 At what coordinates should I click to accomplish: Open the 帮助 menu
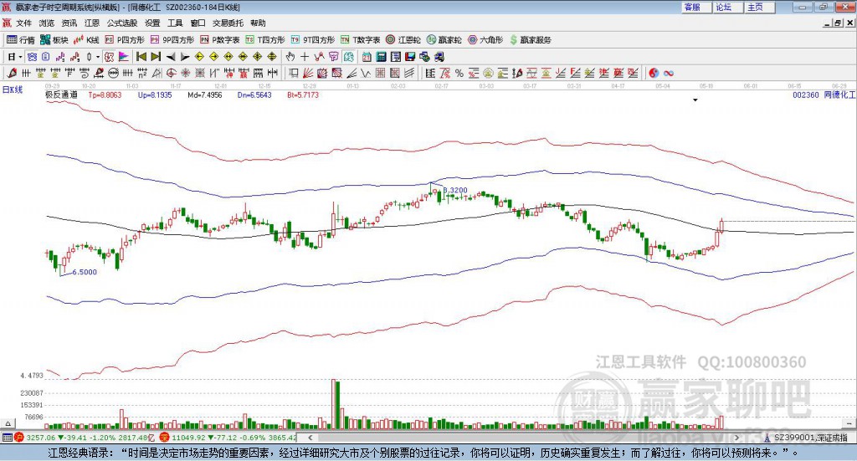258,23
